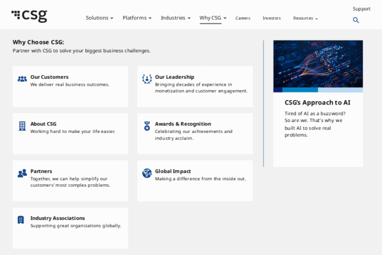Select the About CSG building icon

pyautogui.click(x=22, y=126)
